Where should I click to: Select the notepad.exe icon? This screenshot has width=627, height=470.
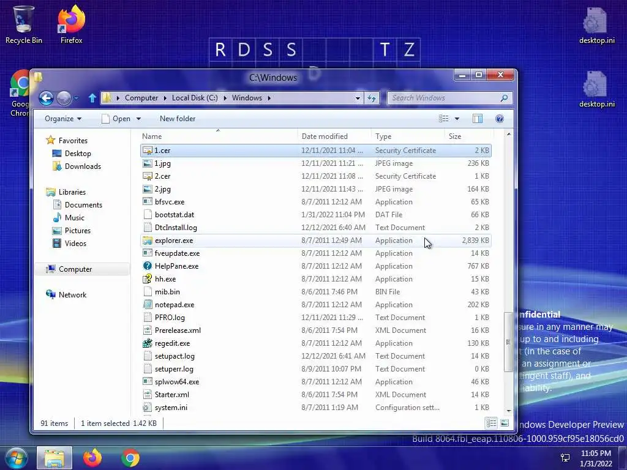click(148, 305)
